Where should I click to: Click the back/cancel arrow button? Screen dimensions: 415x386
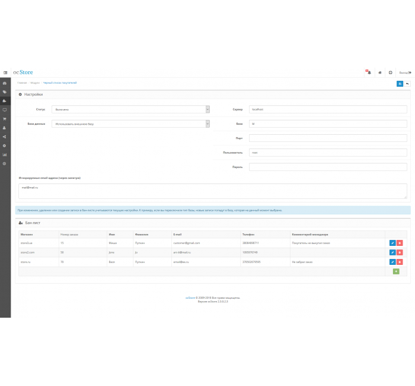pos(407,84)
